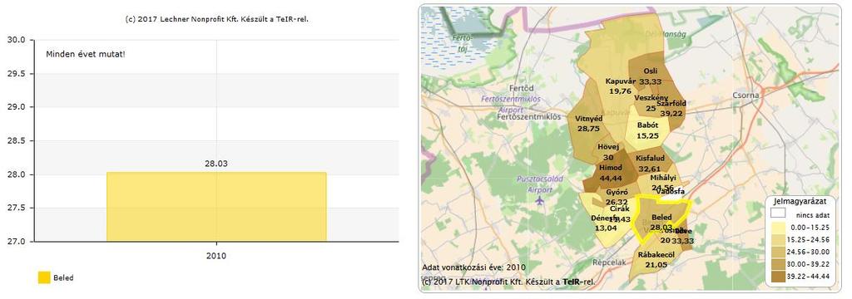Click the Fertőd town label
The height and width of the screenshot is (299, 852).
click(522, 88)
